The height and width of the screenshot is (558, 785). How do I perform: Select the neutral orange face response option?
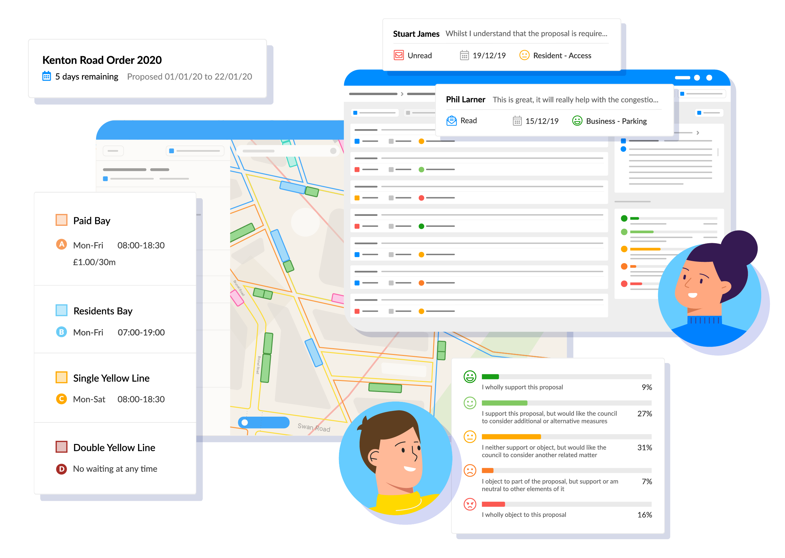[x=469, y=437]
